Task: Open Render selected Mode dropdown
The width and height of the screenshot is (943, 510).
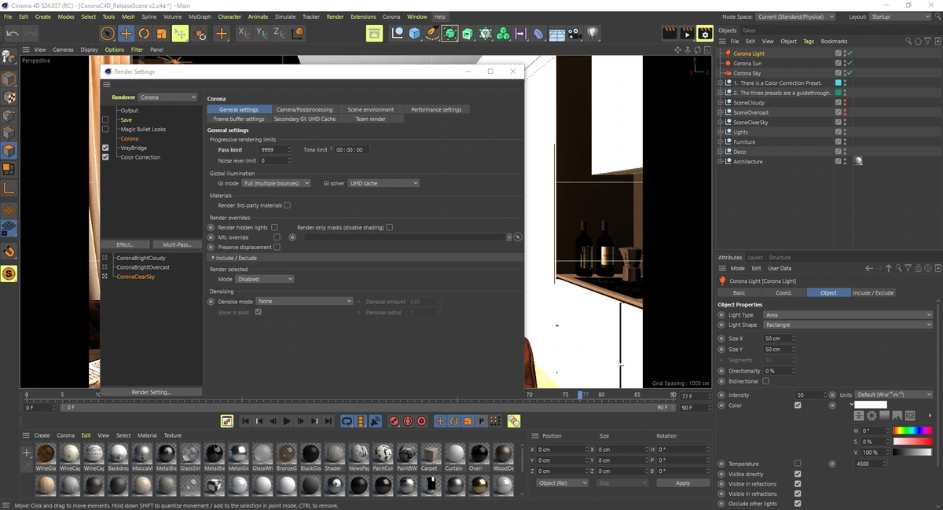Action: [x=265, y=279]
